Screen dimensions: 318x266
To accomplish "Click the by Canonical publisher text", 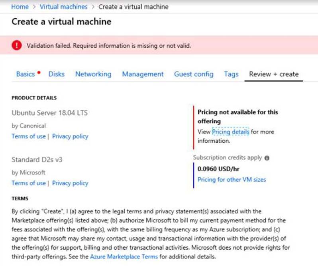I will [x=29, y=126].
